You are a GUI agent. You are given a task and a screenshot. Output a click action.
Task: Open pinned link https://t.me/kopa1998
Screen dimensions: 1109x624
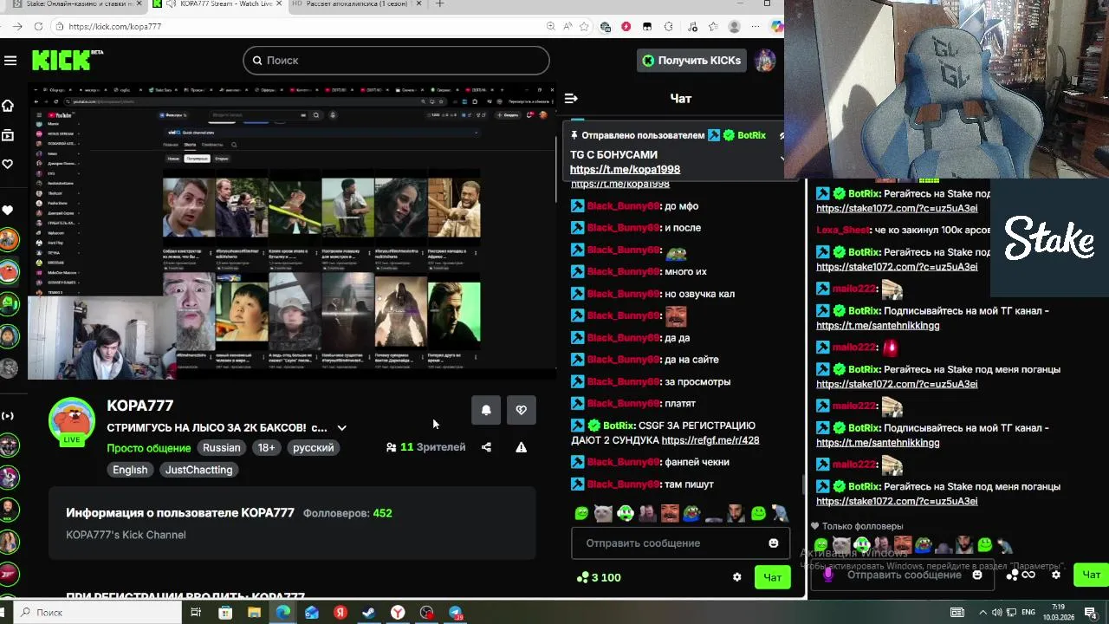tap(625, 170)
